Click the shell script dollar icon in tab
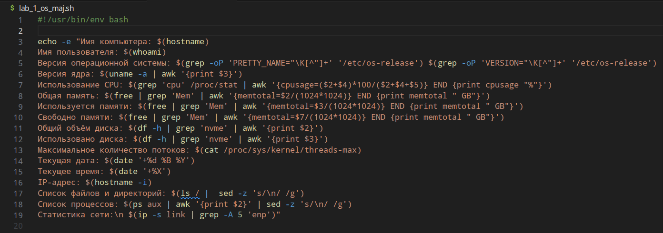The width and height of the screenshot is (663, 233). click(x=12, y=8)
